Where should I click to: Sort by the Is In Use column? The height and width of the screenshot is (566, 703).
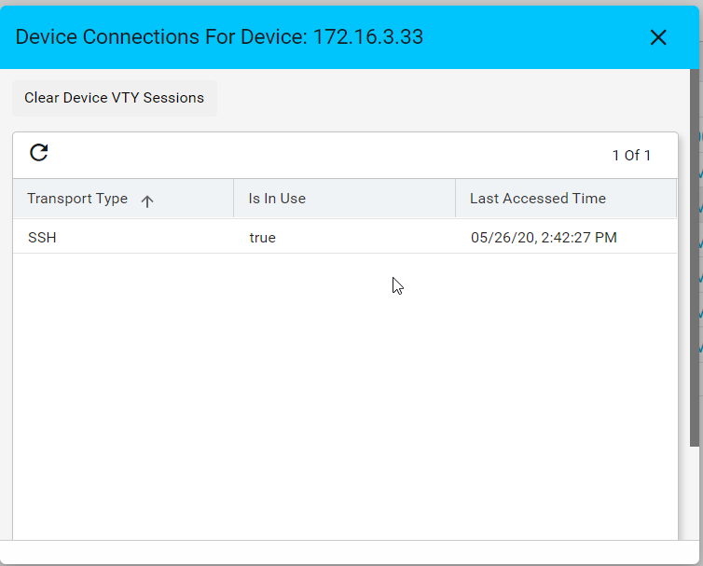[x=277, y=199]
